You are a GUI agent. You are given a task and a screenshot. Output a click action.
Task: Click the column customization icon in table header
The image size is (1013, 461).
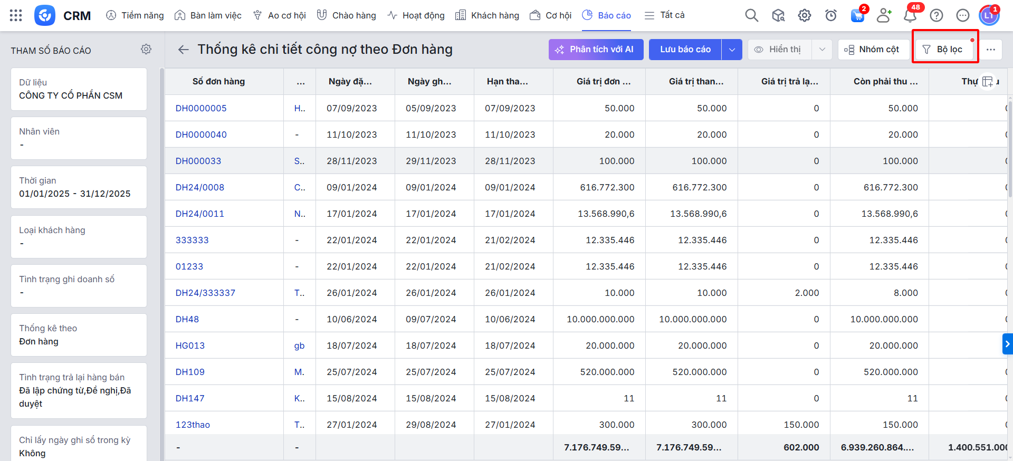[988, 82]
